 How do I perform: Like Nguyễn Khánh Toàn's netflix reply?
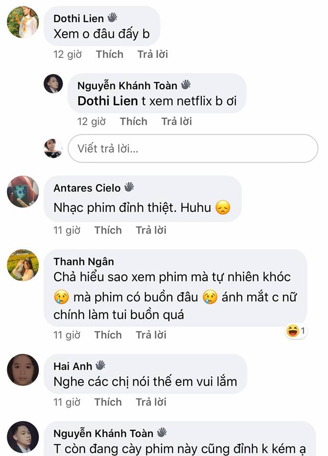(134, 122)
